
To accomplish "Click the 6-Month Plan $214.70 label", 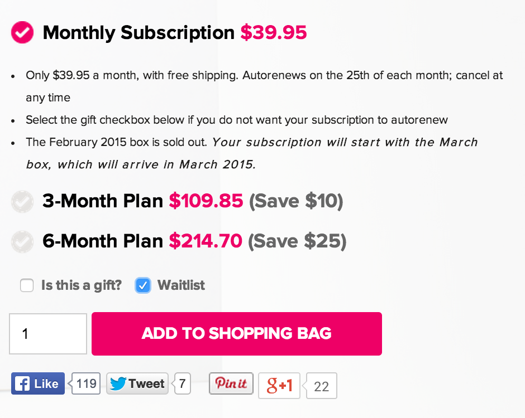I will tap(142, 241).
